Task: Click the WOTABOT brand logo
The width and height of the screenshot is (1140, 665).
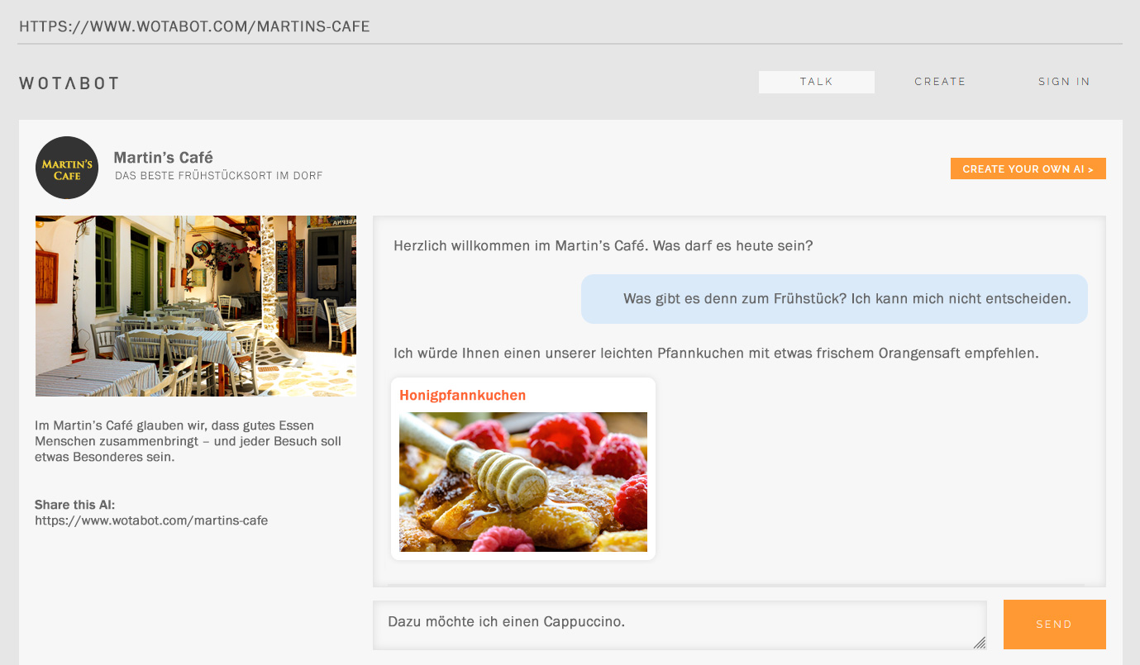Action: click(69, 83)
